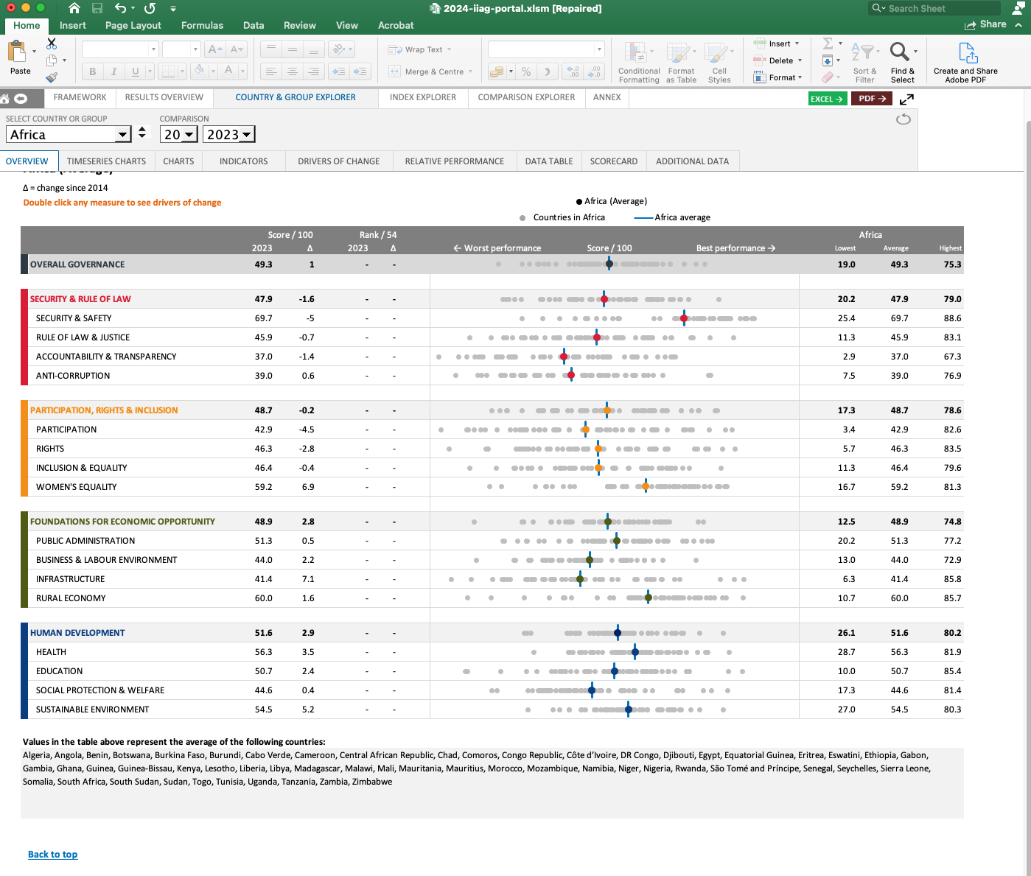1031x876 pixels.
Task: Open the Insert cells dropdown
Action: (797, 43)
